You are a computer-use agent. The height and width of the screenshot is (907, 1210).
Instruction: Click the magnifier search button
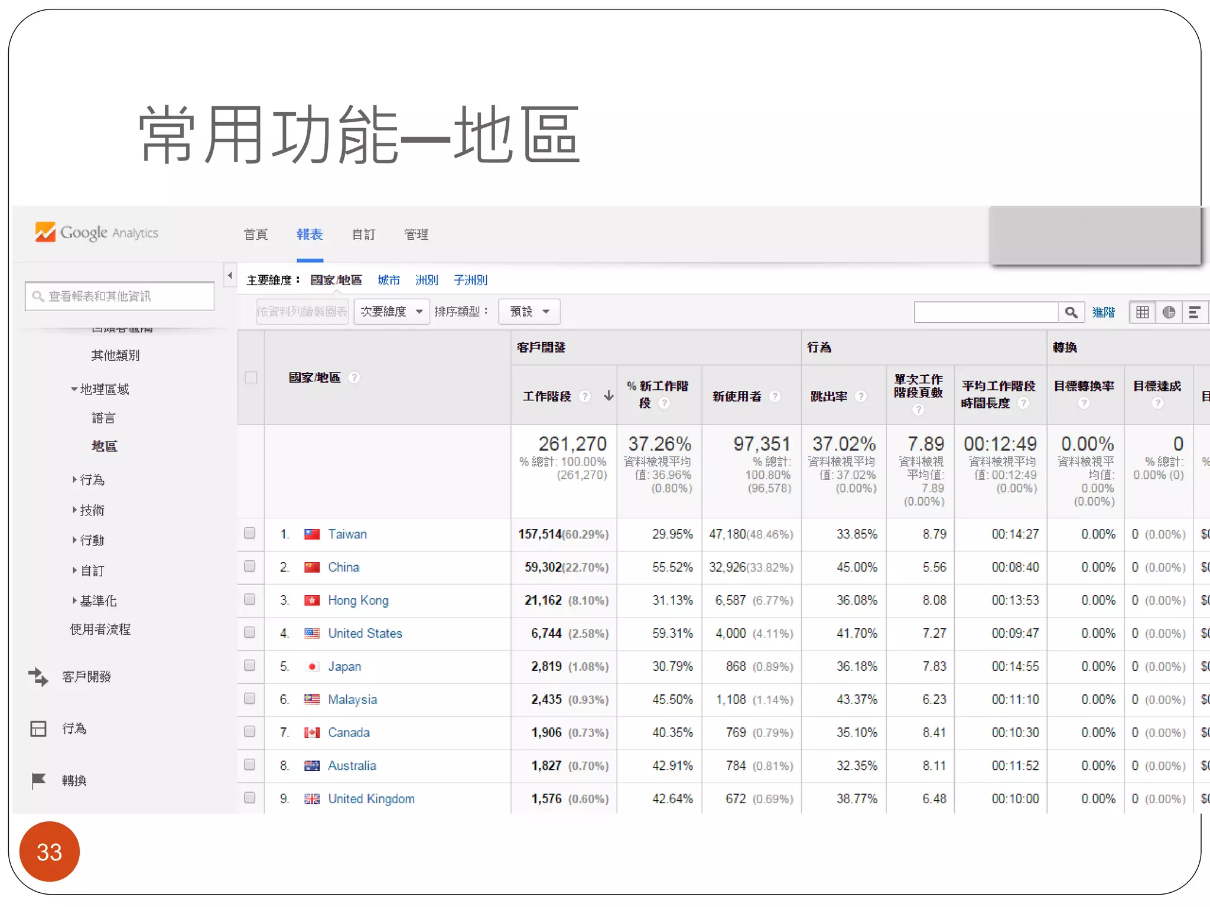pos(1071,312)
